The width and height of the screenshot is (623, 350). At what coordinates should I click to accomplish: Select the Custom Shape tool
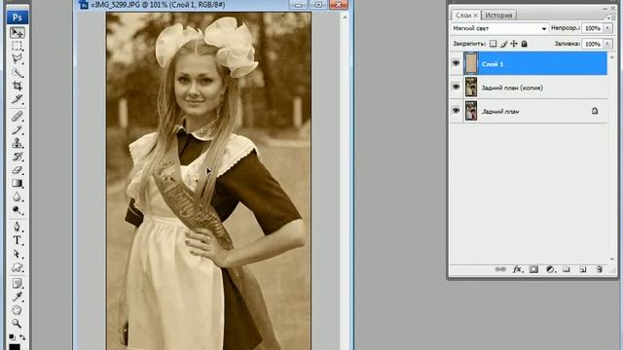click(17, 267)
